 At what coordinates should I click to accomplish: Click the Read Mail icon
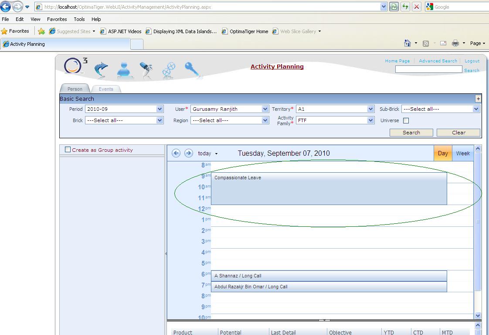[443, 43]
